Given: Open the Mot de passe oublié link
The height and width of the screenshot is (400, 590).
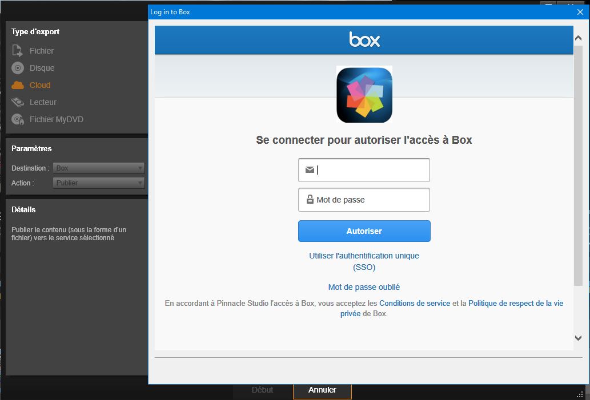Looking at the screenshot, I should [364, 287].
